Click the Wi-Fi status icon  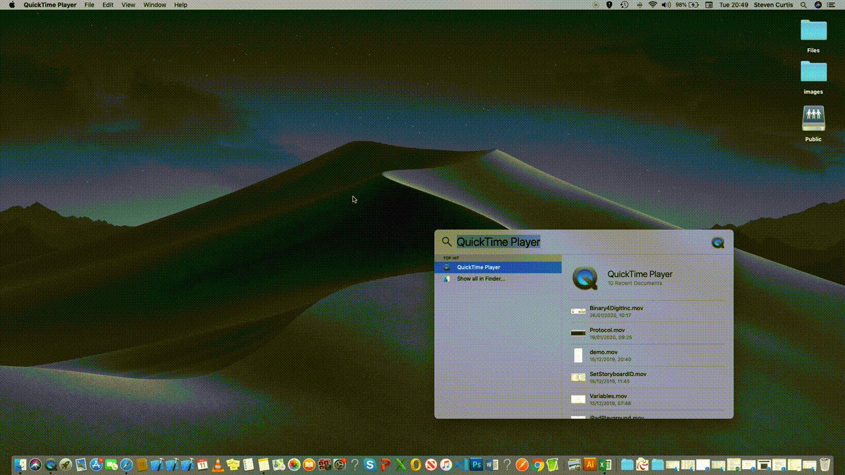point(652,5)
